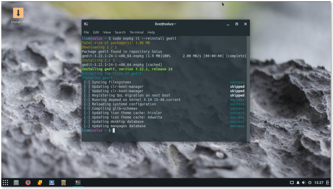Click 'Total size of package(s): 1.86 MB'
Viewport: 333px width, 189px height.
[x=116, y=43]
